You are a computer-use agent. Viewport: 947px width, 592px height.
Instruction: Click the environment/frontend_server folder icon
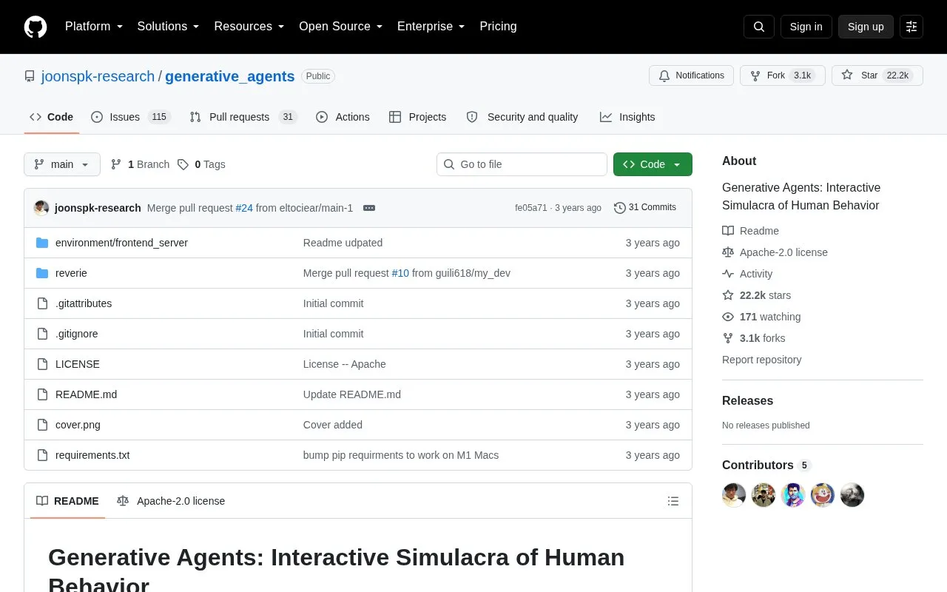pos(42,243)
